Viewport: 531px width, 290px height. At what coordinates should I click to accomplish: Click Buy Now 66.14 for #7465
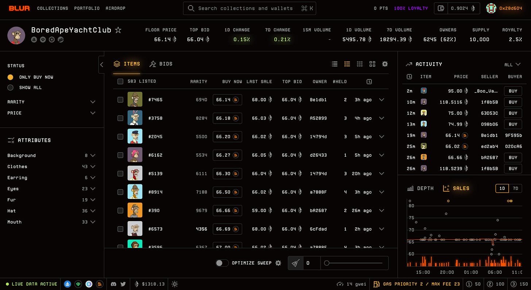pyautogui.click(x=228, y=99)
